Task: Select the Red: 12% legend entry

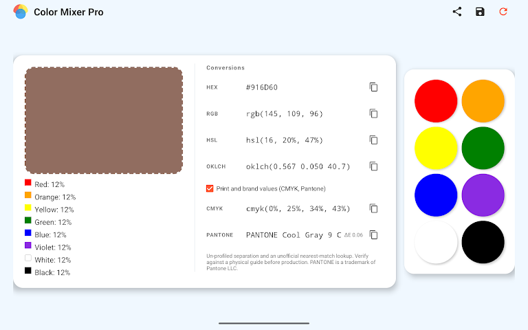Action: pyautogui.click(x=45, y=184)
